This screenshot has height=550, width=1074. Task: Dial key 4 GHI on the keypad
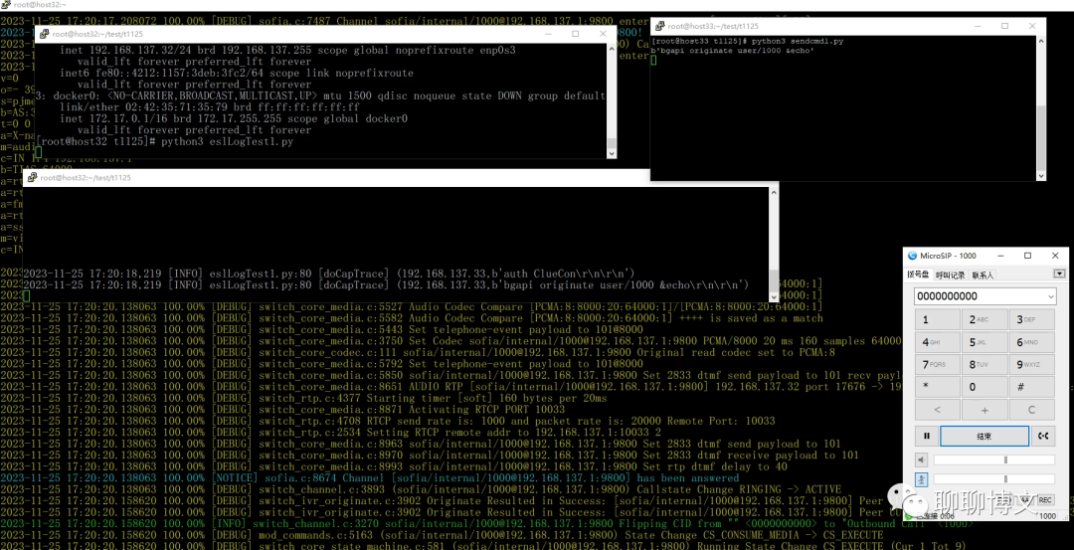tap(938, 342)
